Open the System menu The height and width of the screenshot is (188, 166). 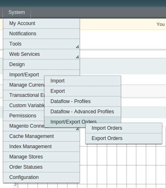(16, 12)
